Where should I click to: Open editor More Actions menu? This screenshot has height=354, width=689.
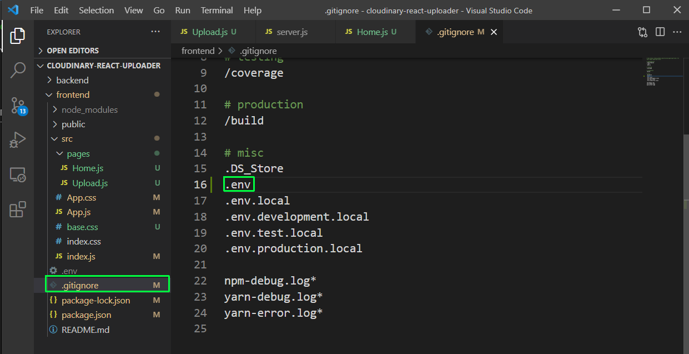[677, 32]
